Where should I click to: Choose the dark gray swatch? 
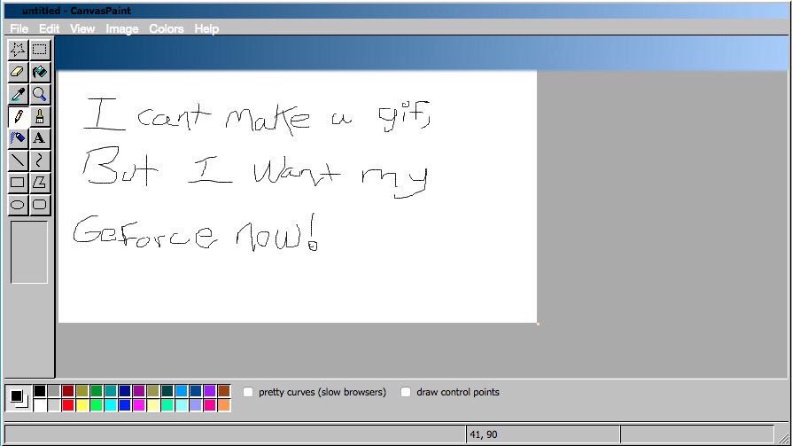[54, 391]
